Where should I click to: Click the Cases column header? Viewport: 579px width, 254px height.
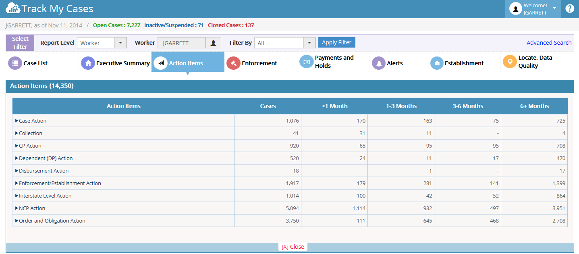(x=268, y=106)
